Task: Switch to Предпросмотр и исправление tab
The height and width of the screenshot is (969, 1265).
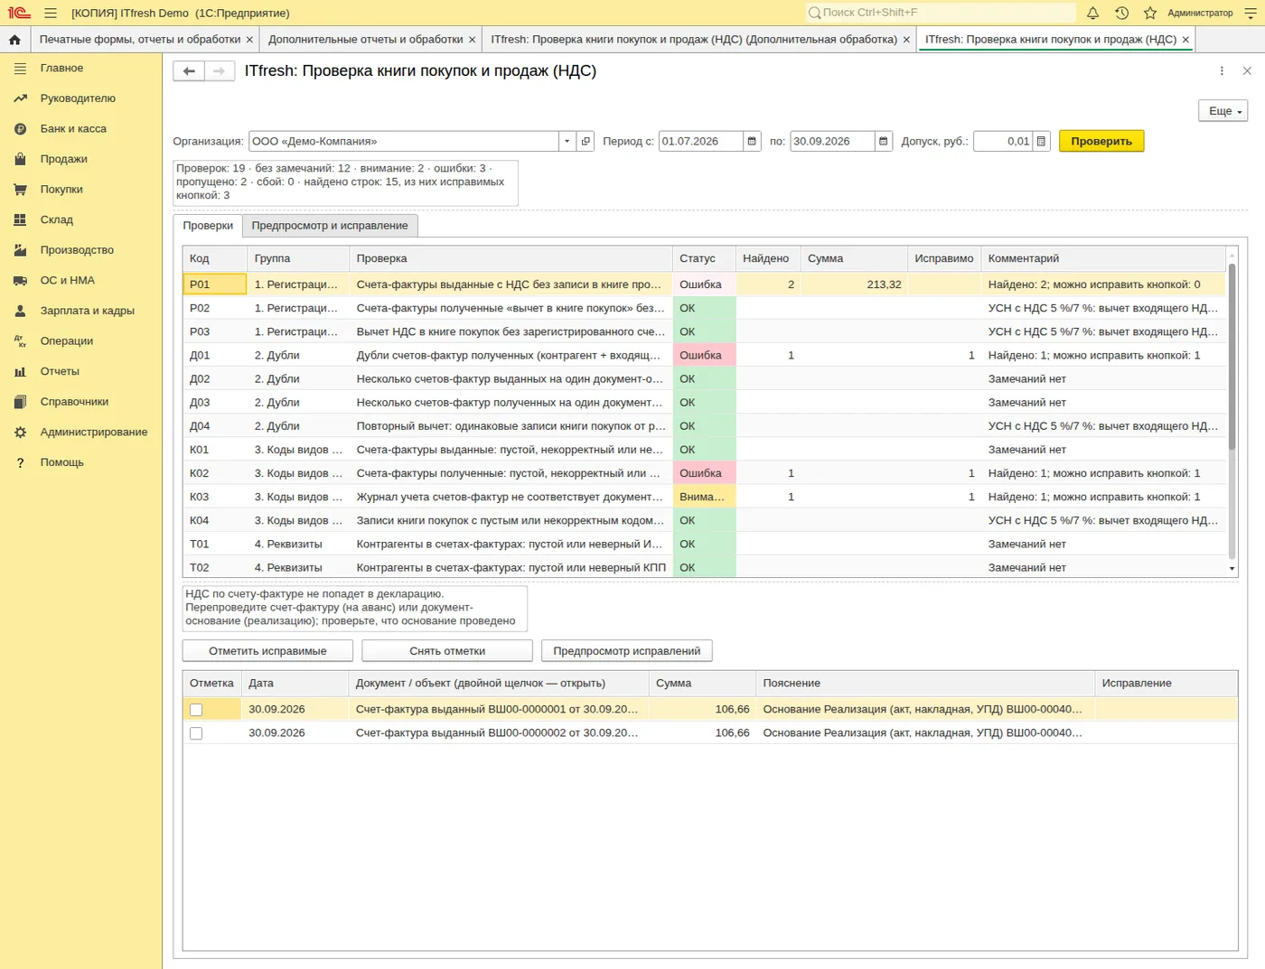Action: tap(330, 226)
